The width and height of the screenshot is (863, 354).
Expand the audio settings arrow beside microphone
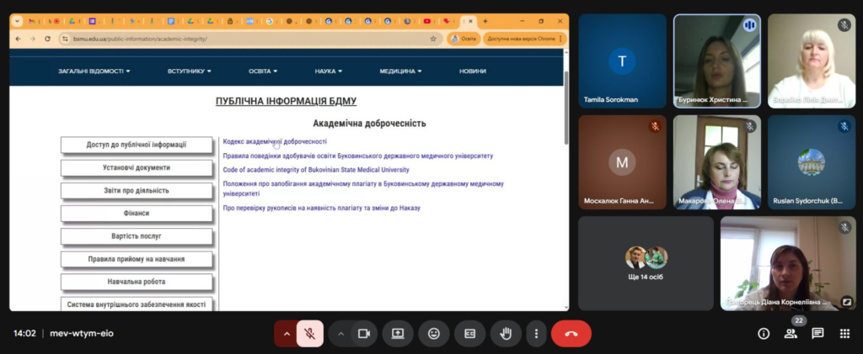(x=287, y=333)
